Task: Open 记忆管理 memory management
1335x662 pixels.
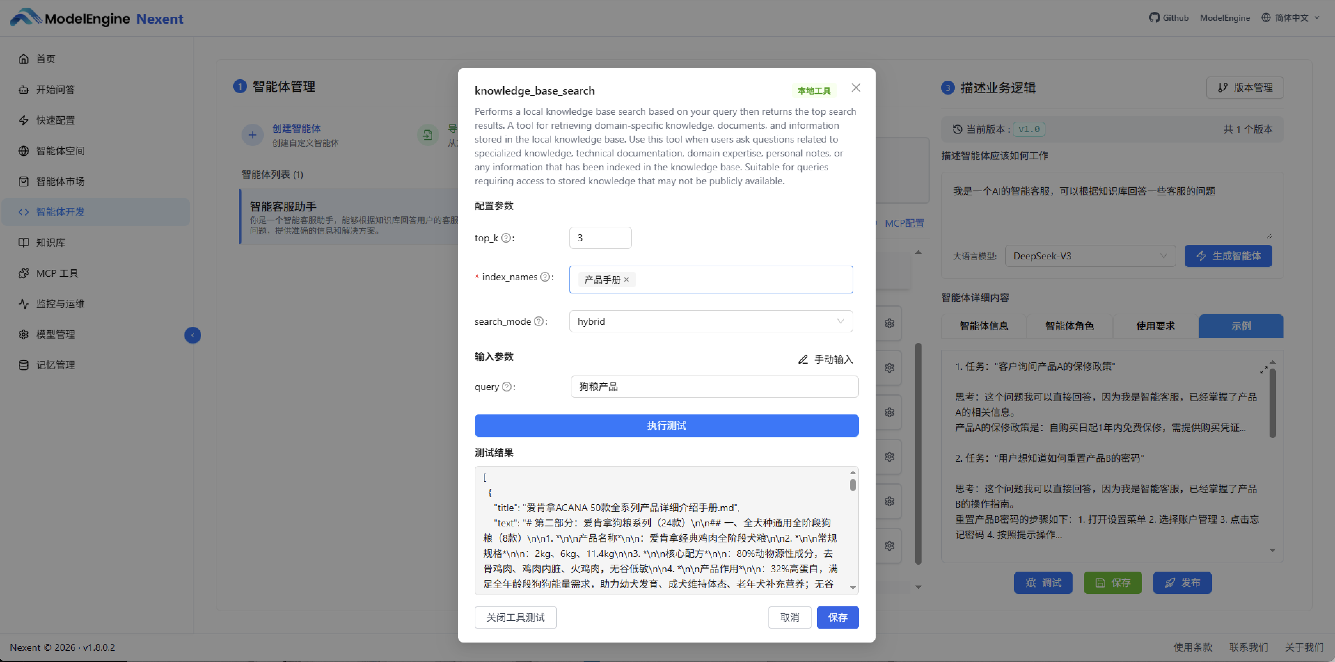Action: click(x=54, y=364)
